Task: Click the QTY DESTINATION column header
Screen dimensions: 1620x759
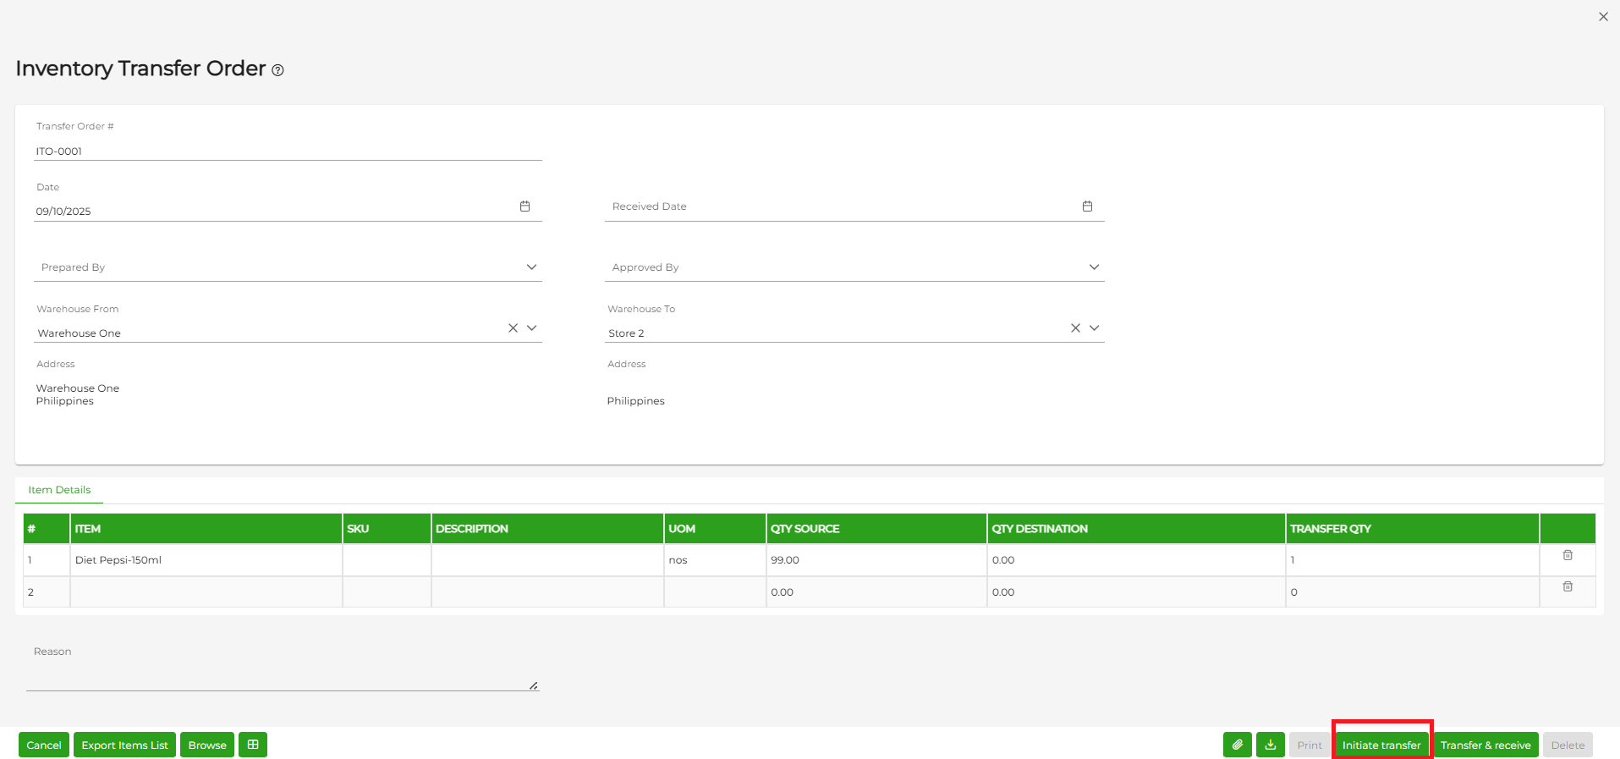Action: pos(1136,529)
